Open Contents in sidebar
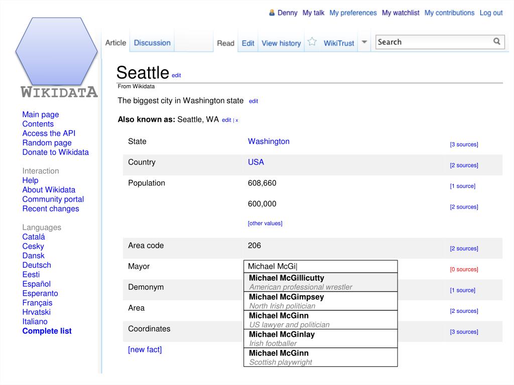This screenshot has height=385, width=514. coord(38,124)
